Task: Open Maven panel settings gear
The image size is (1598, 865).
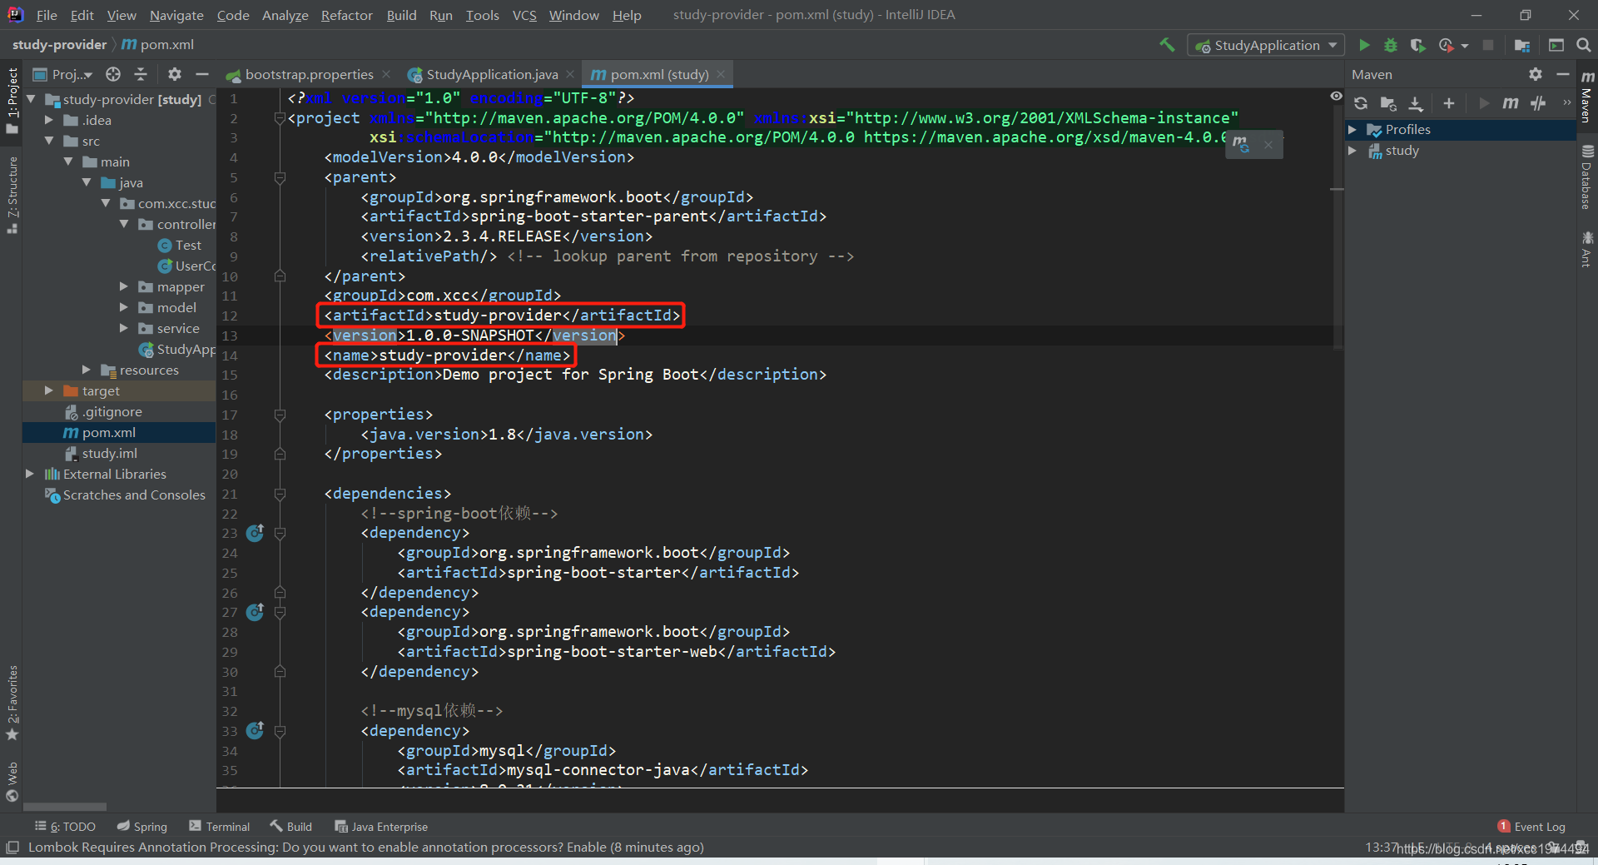Action: [1536, 74]
